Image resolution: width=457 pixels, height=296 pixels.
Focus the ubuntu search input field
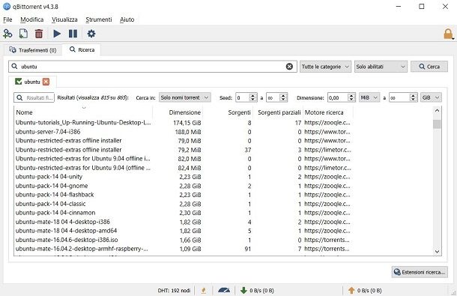pyautogui.click(x=153, y=67)
